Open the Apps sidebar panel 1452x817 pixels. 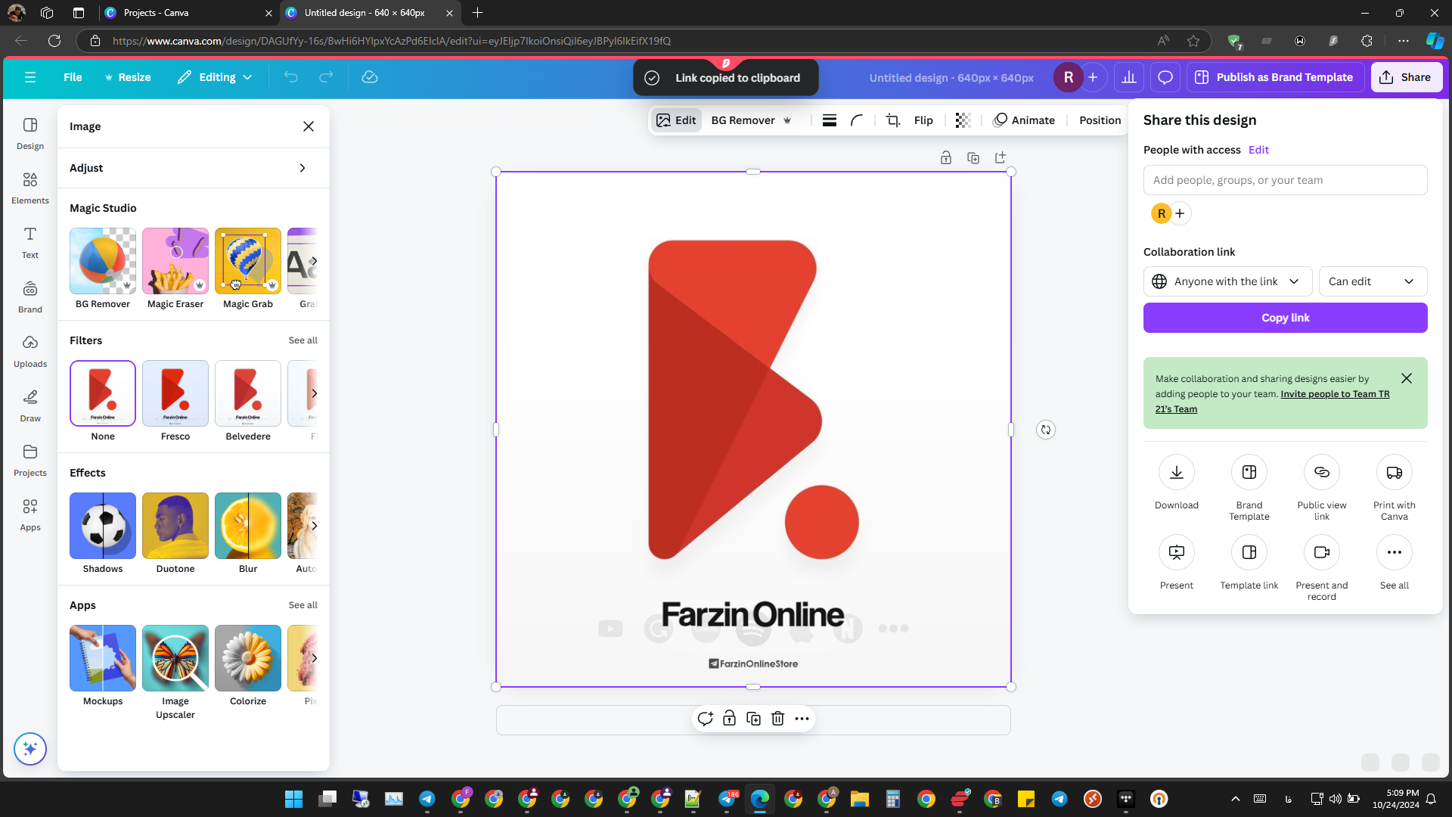click(30, 514)
